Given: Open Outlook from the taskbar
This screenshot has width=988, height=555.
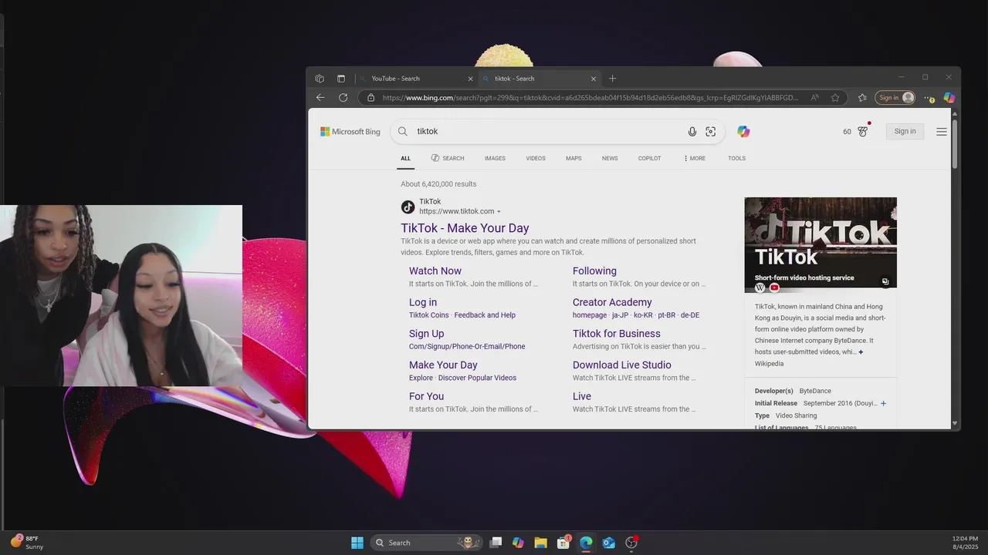Looking at the screenshot, I should pyautogui.click(x=608, y=543).
